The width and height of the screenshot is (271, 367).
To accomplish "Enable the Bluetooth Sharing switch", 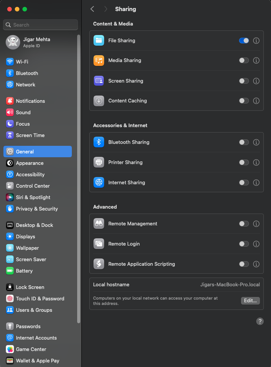I will pyautogui.click(x=244, y=142).
